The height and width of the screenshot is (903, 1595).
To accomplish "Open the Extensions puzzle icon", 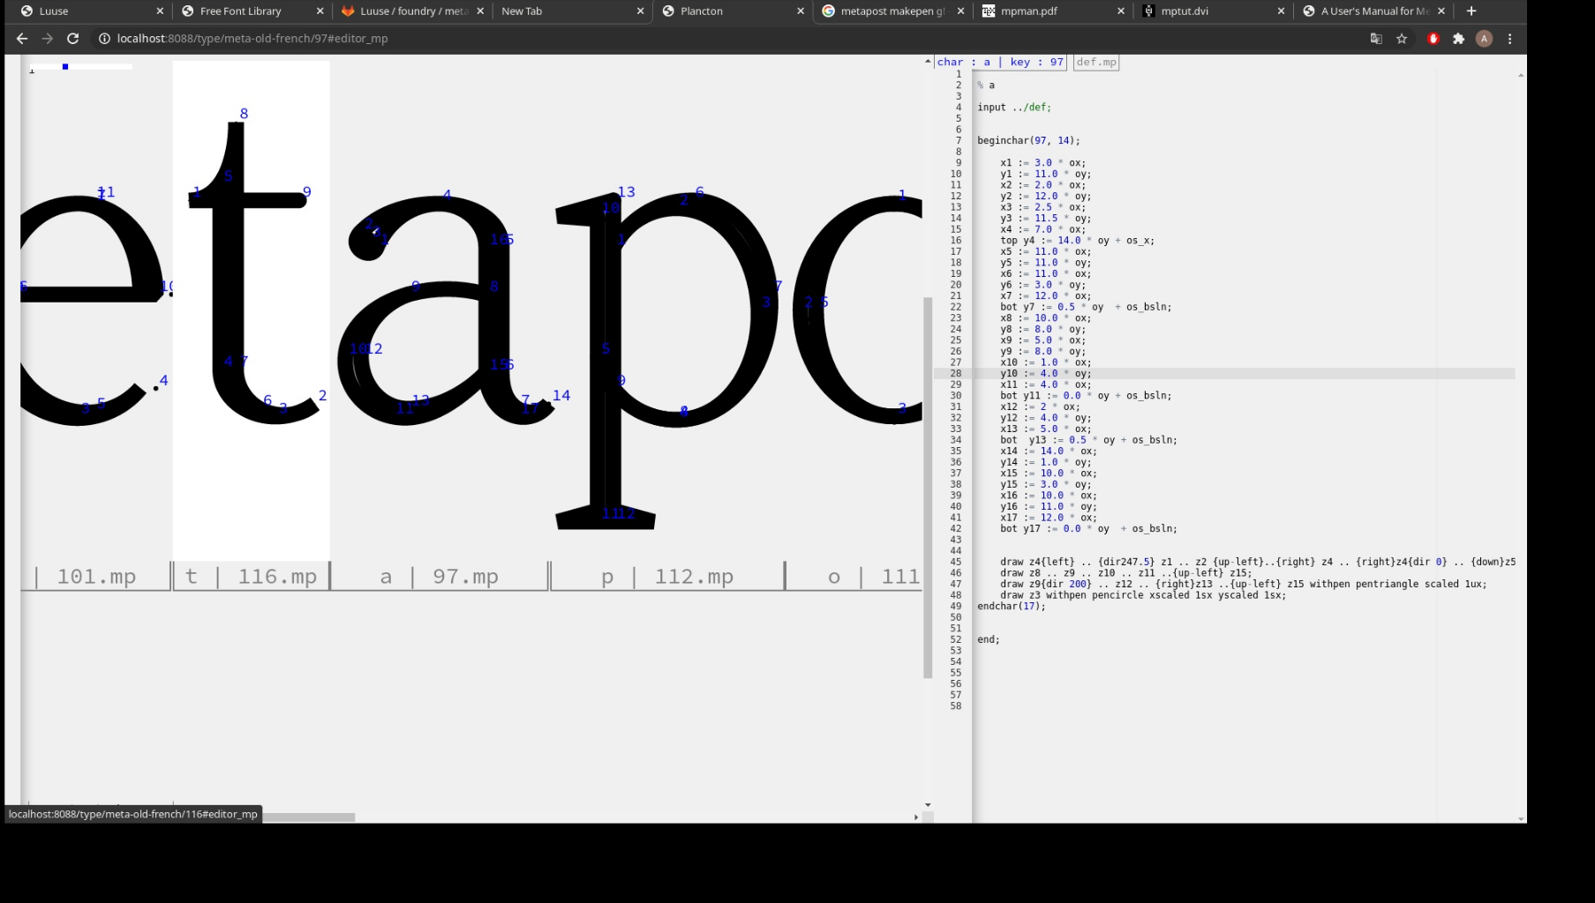I will pyautogui.click(x=1458, y=39).
